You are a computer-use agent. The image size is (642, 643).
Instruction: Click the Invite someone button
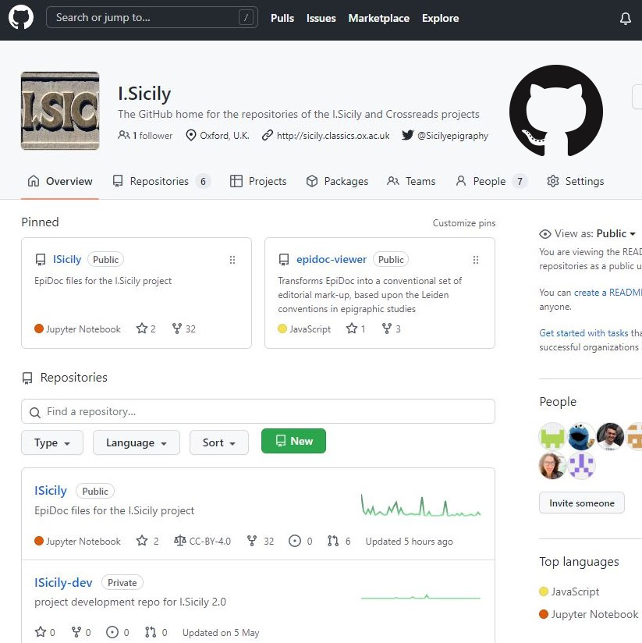click(x=581, y=503)
